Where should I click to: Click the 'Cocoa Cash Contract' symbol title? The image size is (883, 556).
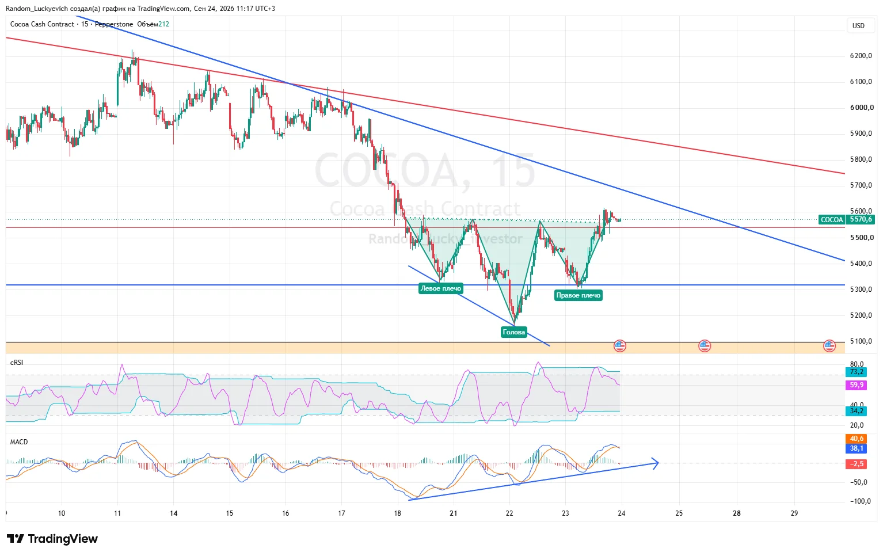click(42, 24)
